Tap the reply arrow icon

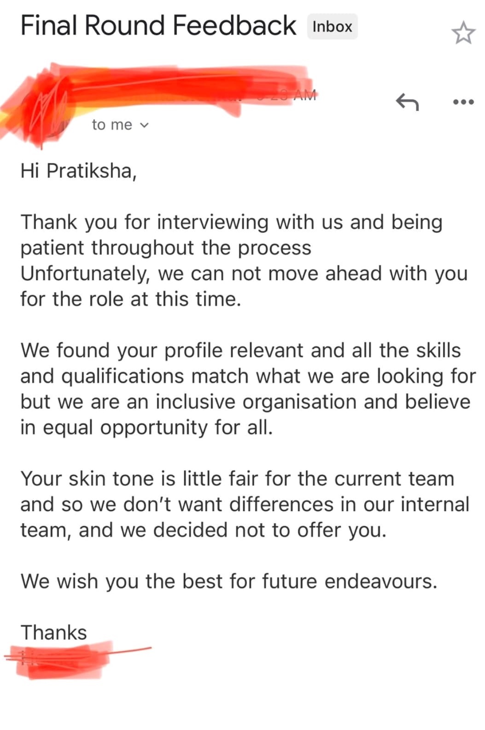407,102
